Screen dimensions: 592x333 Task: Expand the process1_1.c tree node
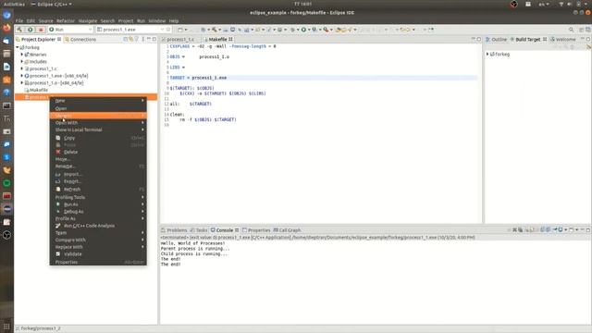[x=22, y=68]
